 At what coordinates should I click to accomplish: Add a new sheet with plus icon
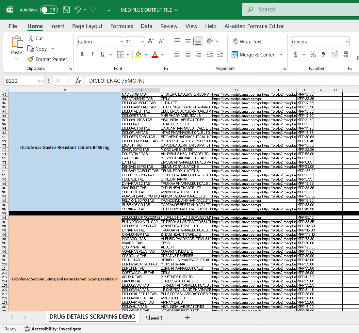click(187, 317)
